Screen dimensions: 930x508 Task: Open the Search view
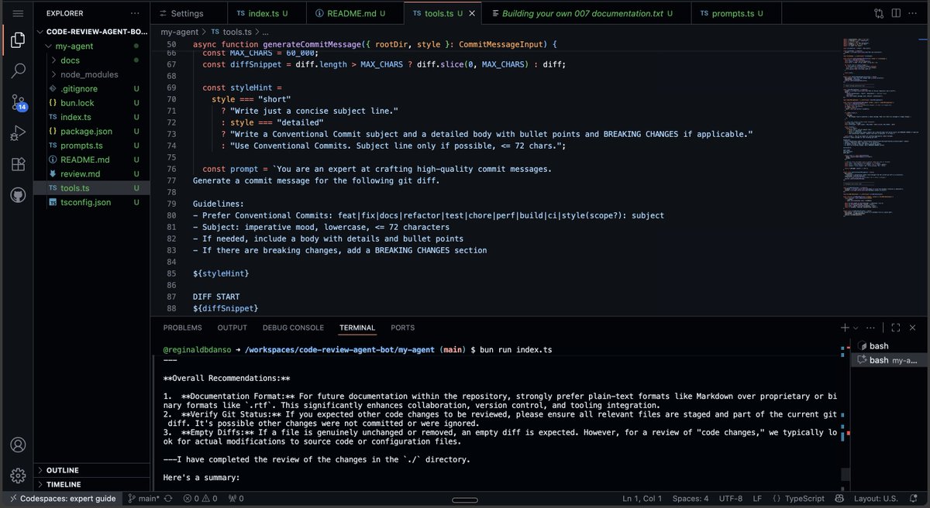(18, 70)
